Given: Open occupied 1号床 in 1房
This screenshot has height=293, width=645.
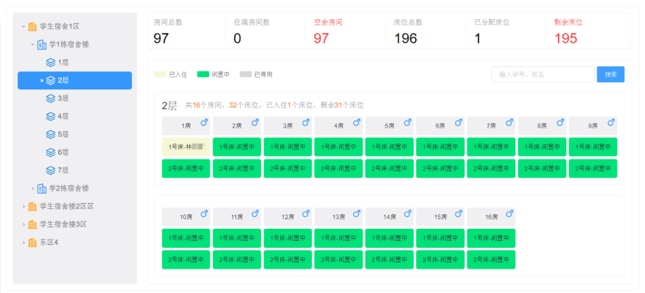Looking at the screenshot, I should pyautogui.click(x=186, y=147).
